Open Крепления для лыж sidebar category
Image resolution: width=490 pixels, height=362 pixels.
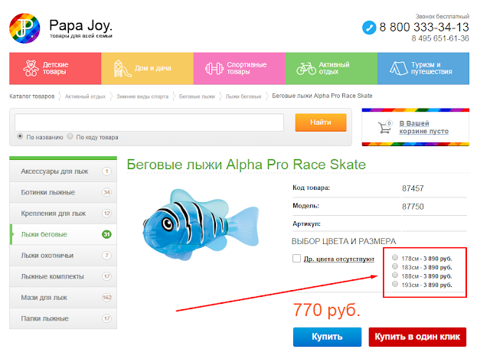(x=63, y=214)
